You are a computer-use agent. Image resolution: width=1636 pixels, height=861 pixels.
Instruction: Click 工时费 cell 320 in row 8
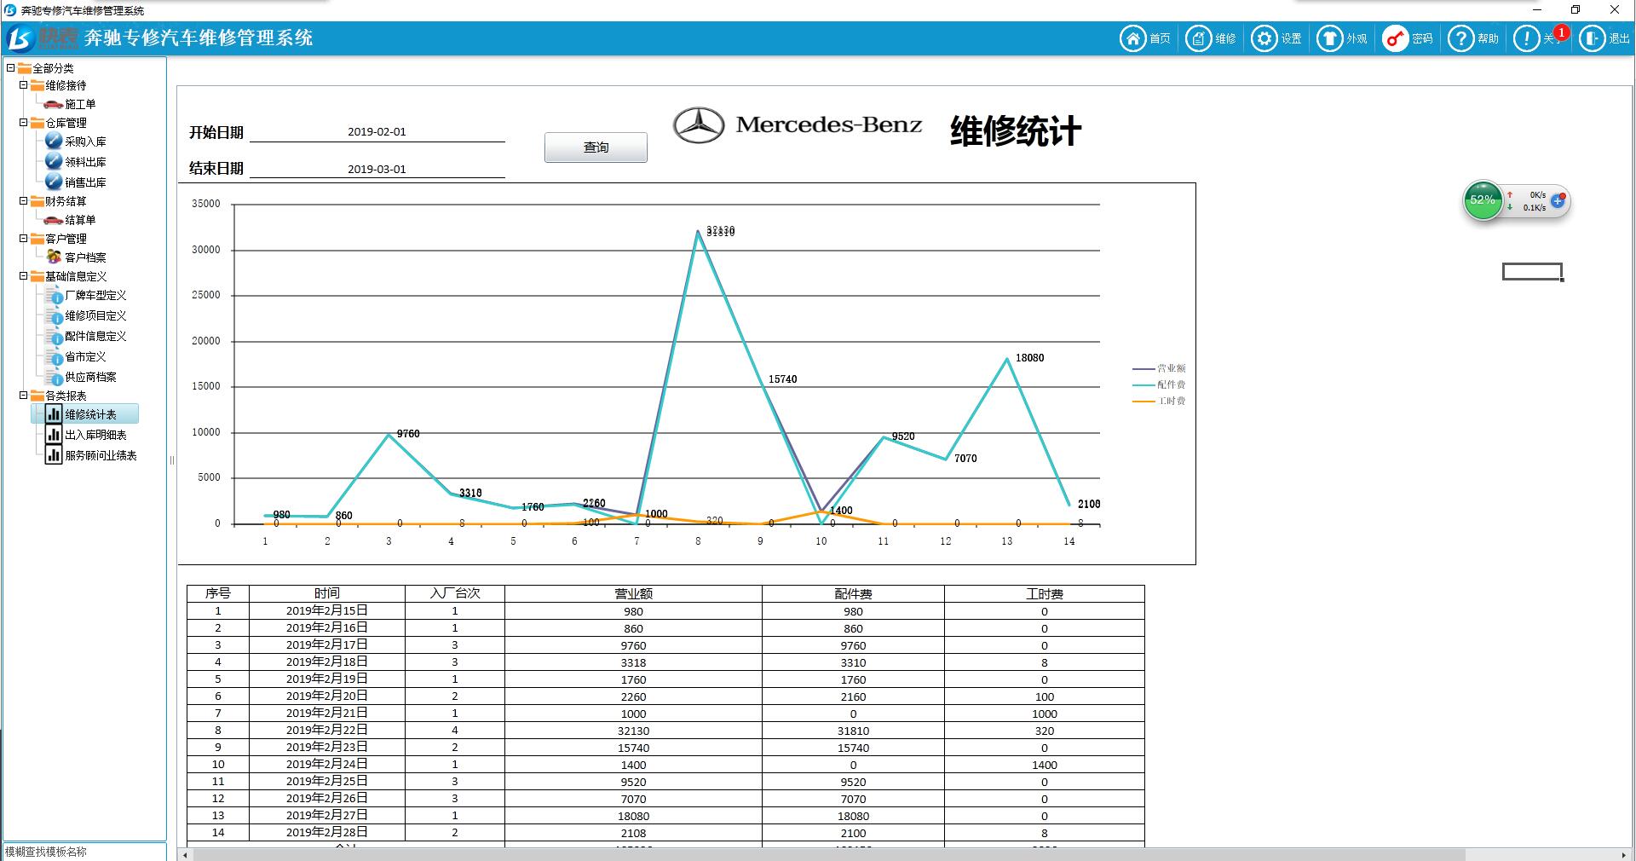coord(1045,731)
